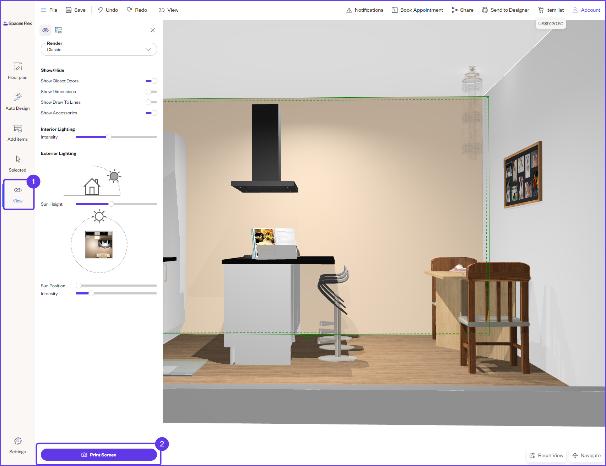The image size is (606, 466).
Task: Click Send to Designer
Action: pyautogui.click(x=505, y=10)
